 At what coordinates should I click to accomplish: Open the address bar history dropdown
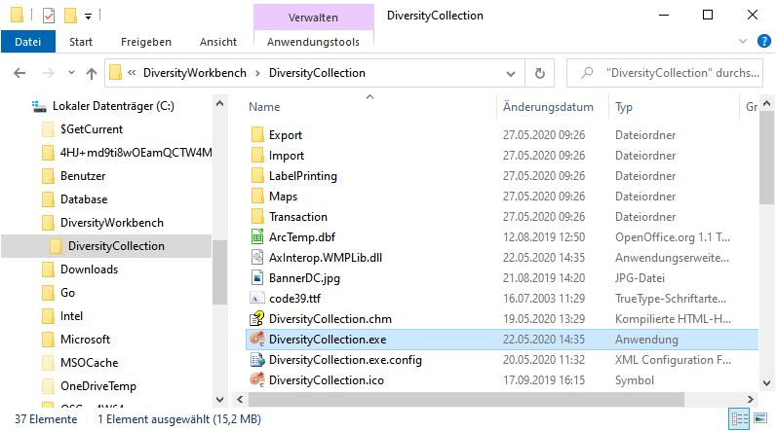(513, 73)
